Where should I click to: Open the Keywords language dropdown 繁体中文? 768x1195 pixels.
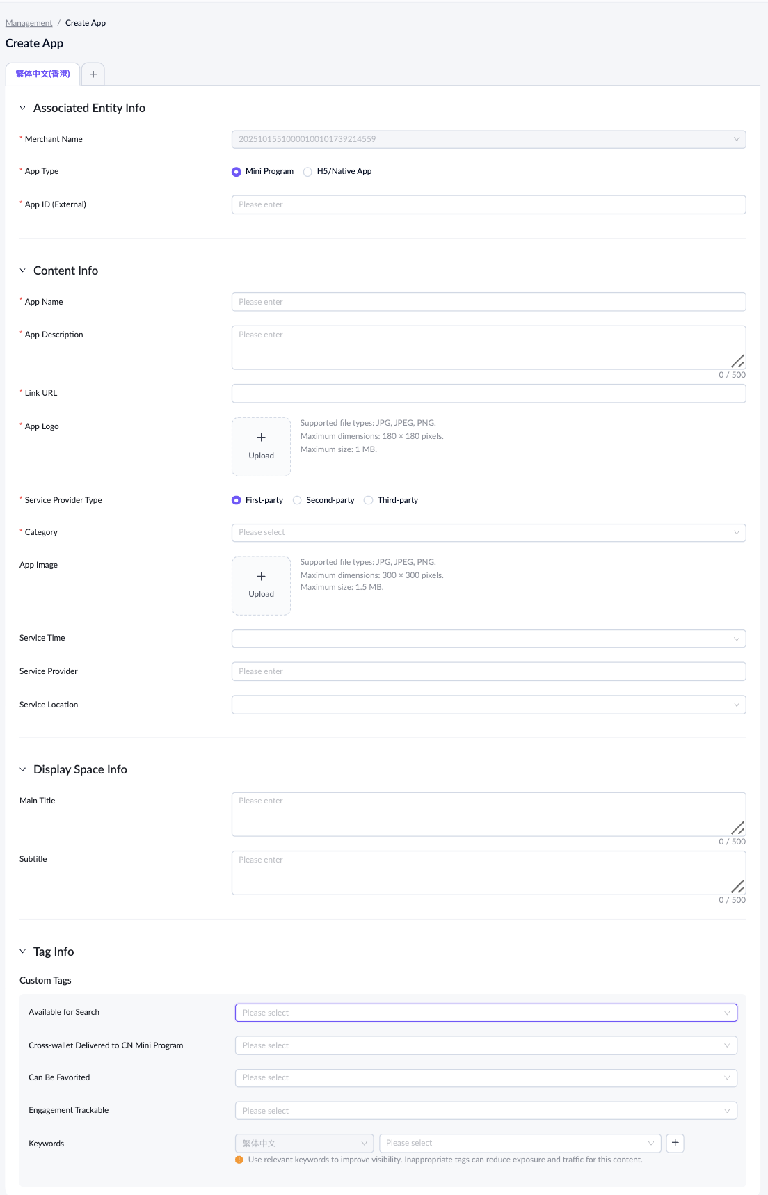(304, 1144)
